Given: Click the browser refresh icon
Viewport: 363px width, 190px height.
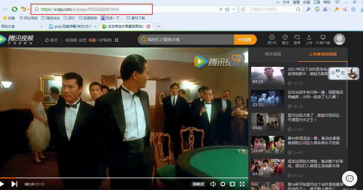Looking at the screenshot, I should click(14, 9).
